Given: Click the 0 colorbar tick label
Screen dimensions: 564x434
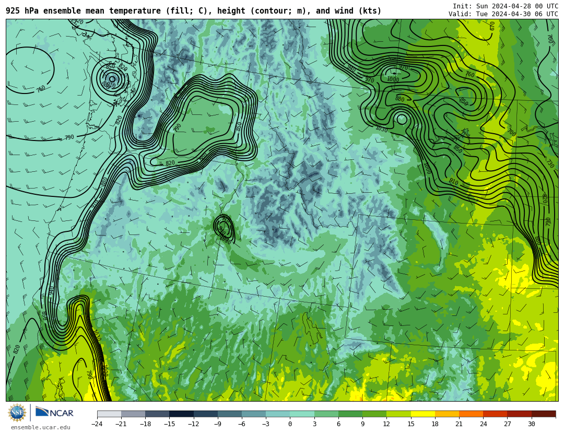Looking at the screenshot, I should [290, 424].
